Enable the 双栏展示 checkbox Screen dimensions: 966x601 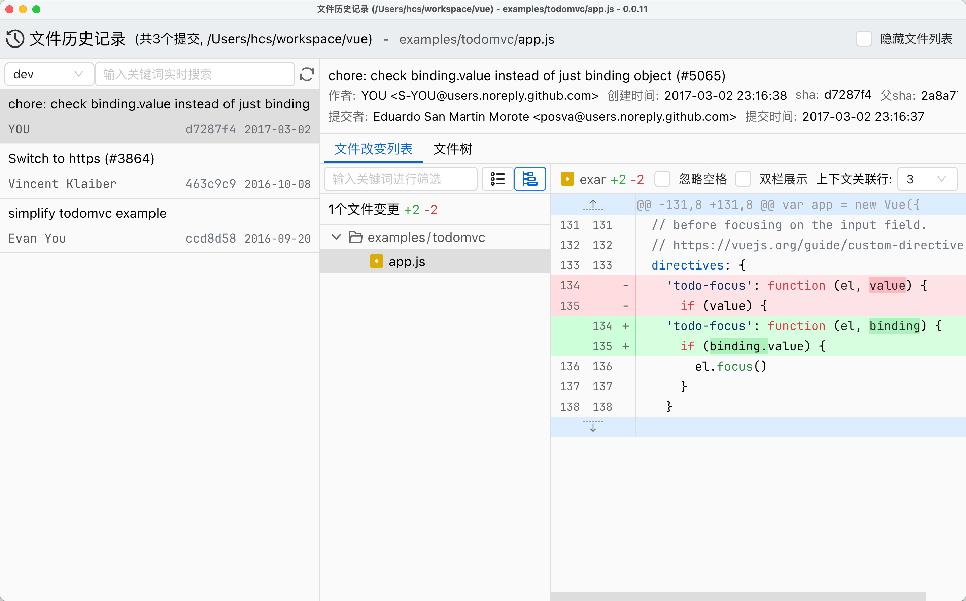click(743, 179)
